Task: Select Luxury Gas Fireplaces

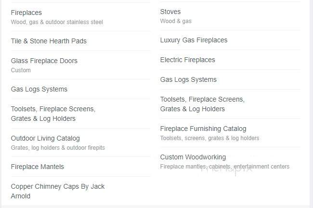Action: [x=194, y=40]
